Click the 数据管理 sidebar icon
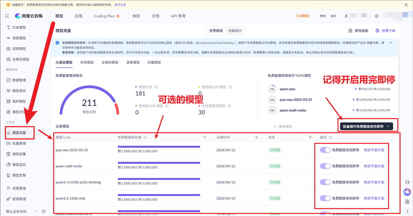The image size is (413, 216). coord(8,80)
